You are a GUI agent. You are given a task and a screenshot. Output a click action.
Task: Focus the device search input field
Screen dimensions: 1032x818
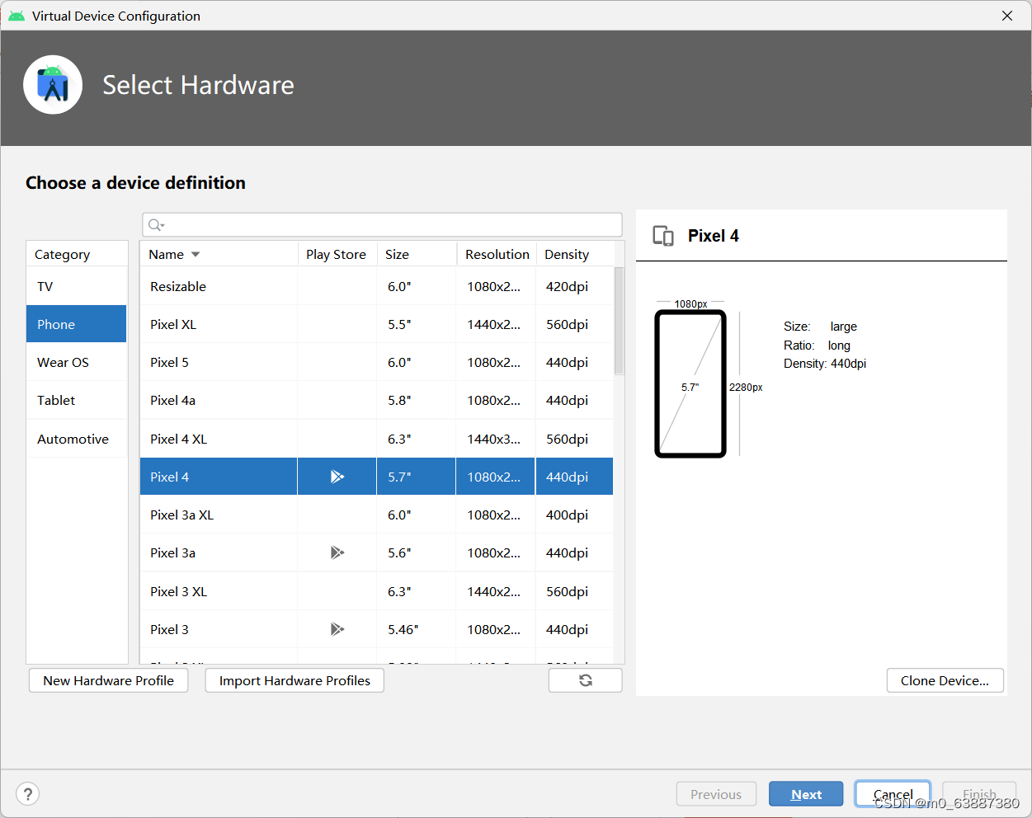[x=383, y=224]
